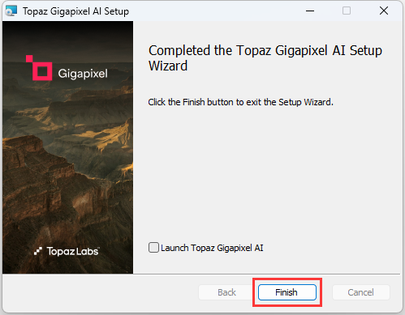Close the setup wizard window
Screen dimensions: 405x315
384,11
